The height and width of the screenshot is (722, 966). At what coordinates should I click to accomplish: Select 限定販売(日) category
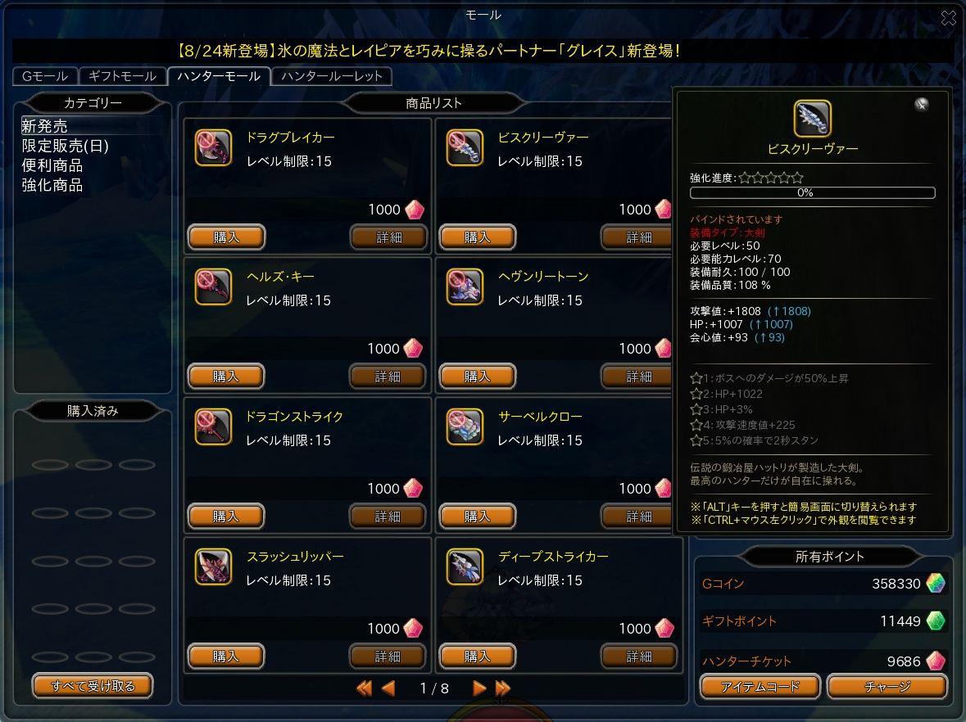(x=66, y=146)
